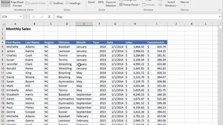Select the cell with Kimberly
The width and height of the screenshot is (223, 125).
(15, 90)
